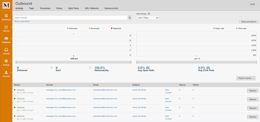Screen dimensions: 260x122
Task: Open the (test) account menu
Action: coord(253,4)
